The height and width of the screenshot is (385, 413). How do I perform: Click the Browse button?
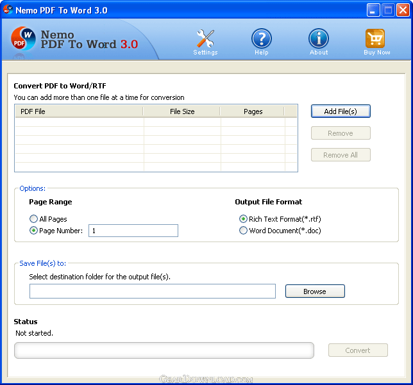point(315,291)
